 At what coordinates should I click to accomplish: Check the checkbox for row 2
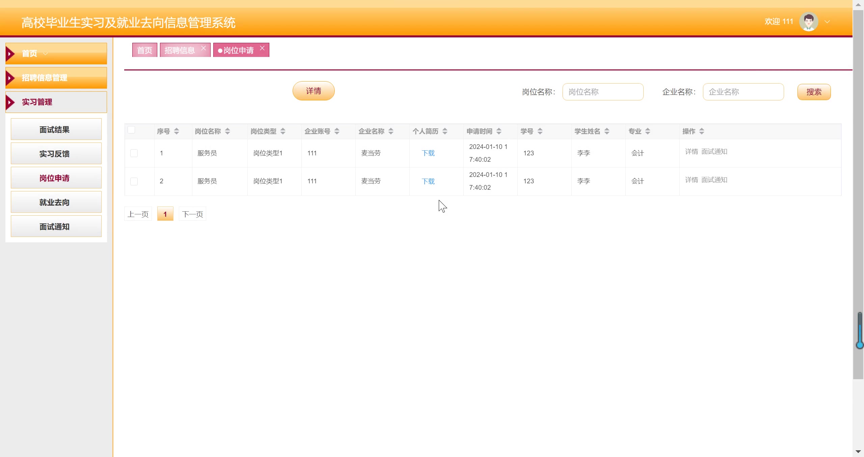(x=134, y=182)
